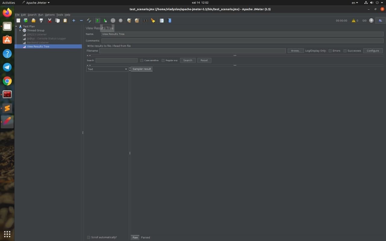Select the Console Status Logger tree item
The image size is (386, 241).
tap(46, 39)
